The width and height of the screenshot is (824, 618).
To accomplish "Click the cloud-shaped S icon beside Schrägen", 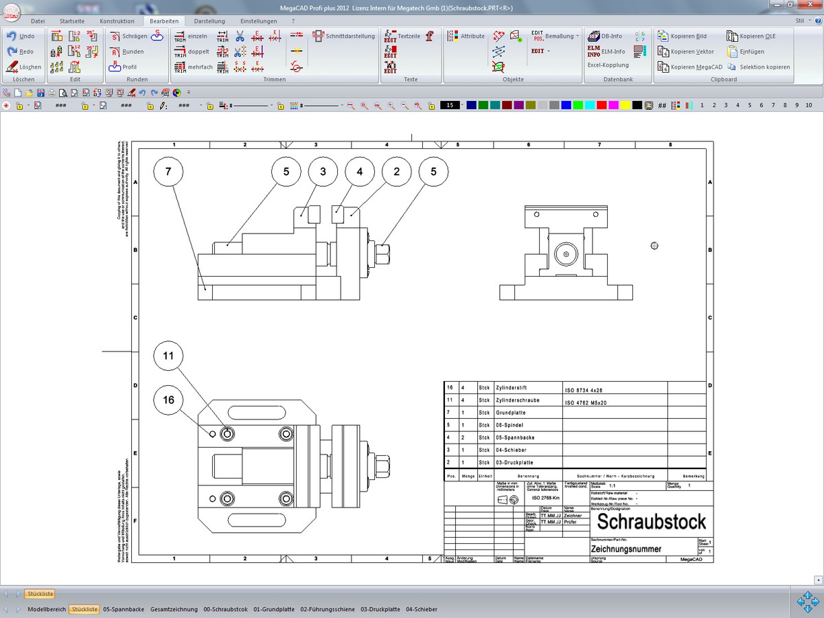I will point(157,36).
